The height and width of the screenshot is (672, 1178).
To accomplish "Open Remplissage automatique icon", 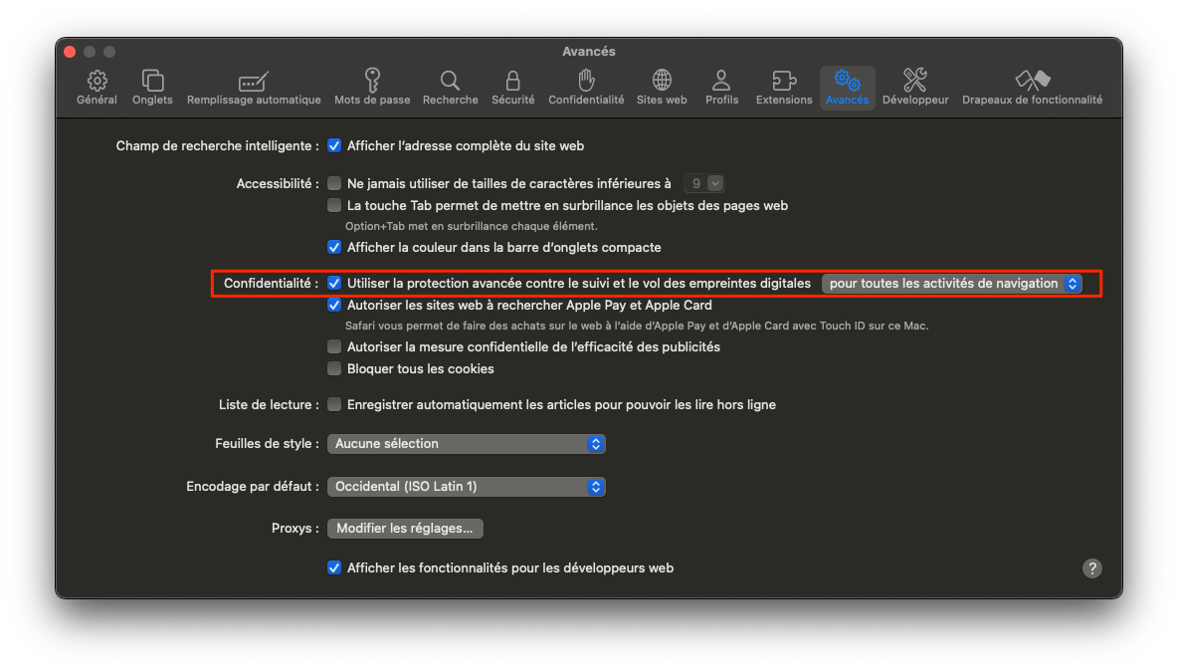I will [253, 81].
